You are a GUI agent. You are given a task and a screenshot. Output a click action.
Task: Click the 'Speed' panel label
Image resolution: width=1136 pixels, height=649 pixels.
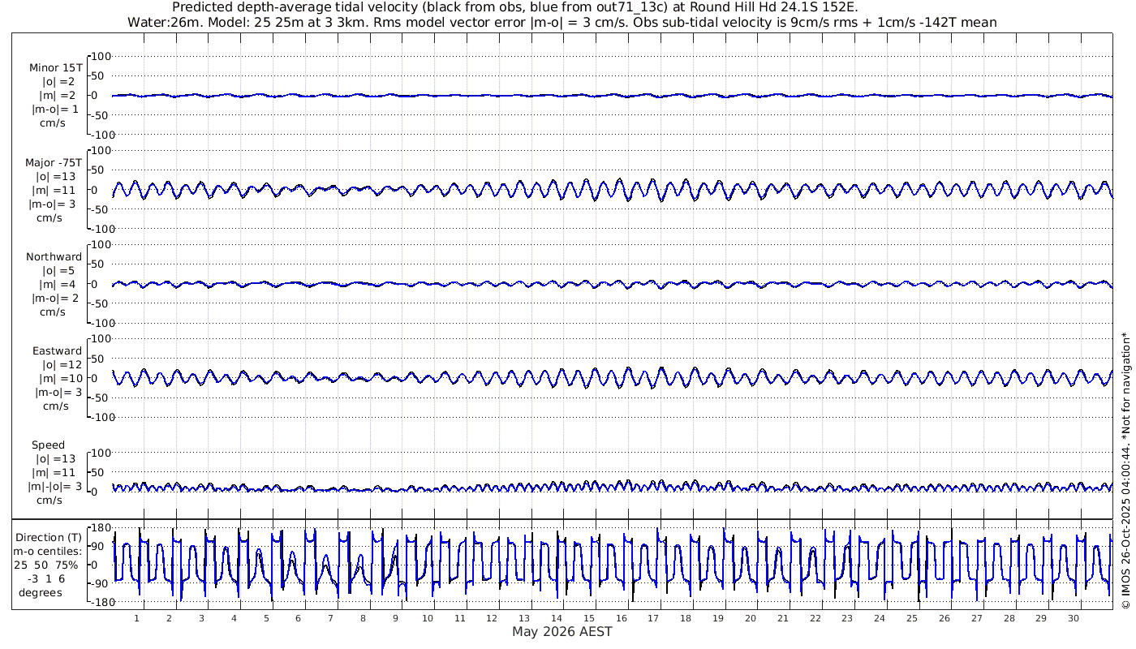click(49, 445)
